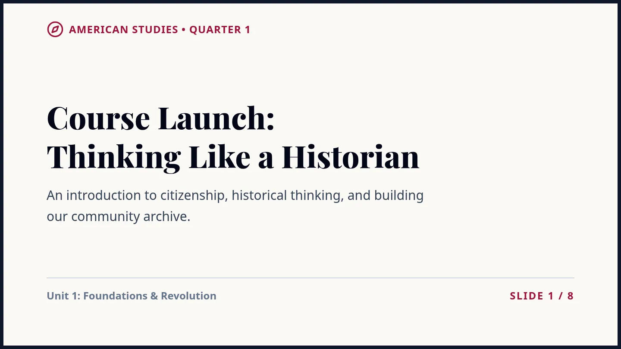
Task: Click the 'our community archive.' subtitle line
Action: (119, 216)
